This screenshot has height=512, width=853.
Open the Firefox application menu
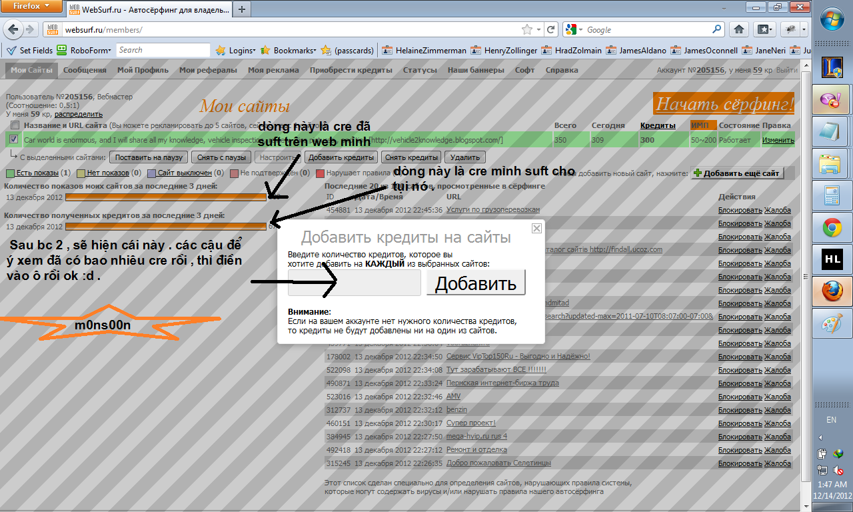pos(32,6)
